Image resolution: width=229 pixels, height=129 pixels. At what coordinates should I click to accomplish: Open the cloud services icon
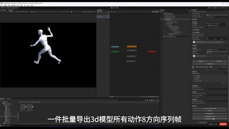pyautogui.click(x=8, y=8)
